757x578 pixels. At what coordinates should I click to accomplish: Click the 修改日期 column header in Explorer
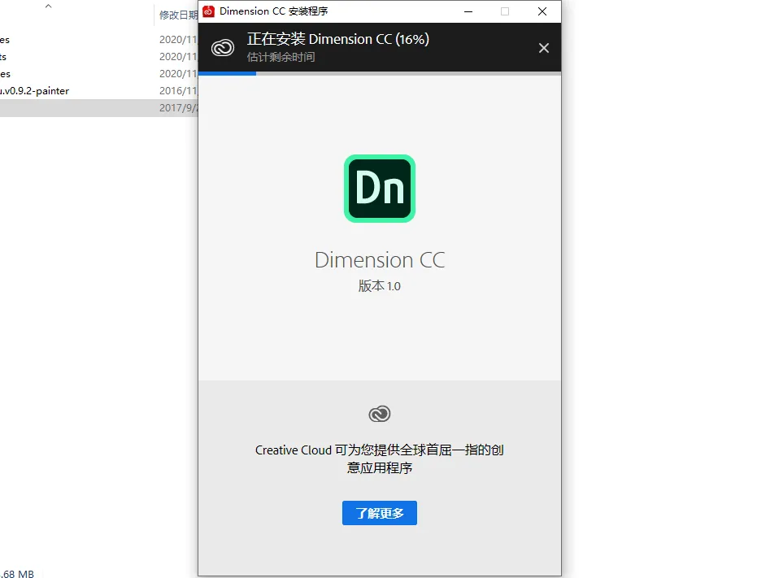tap(179, 15)
